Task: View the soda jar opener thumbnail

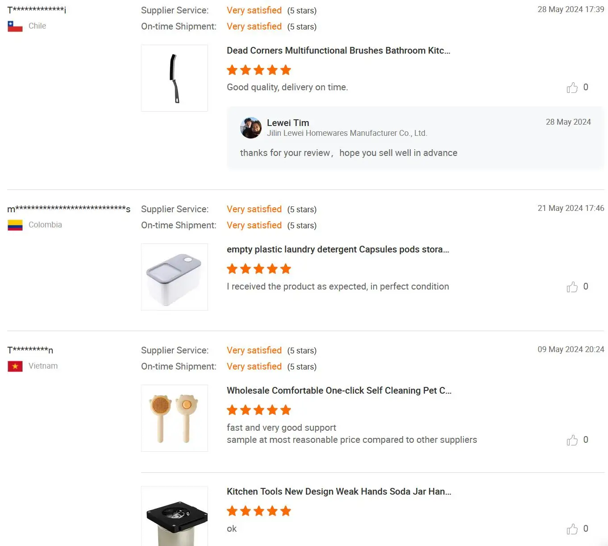Action: click(175, 516)
